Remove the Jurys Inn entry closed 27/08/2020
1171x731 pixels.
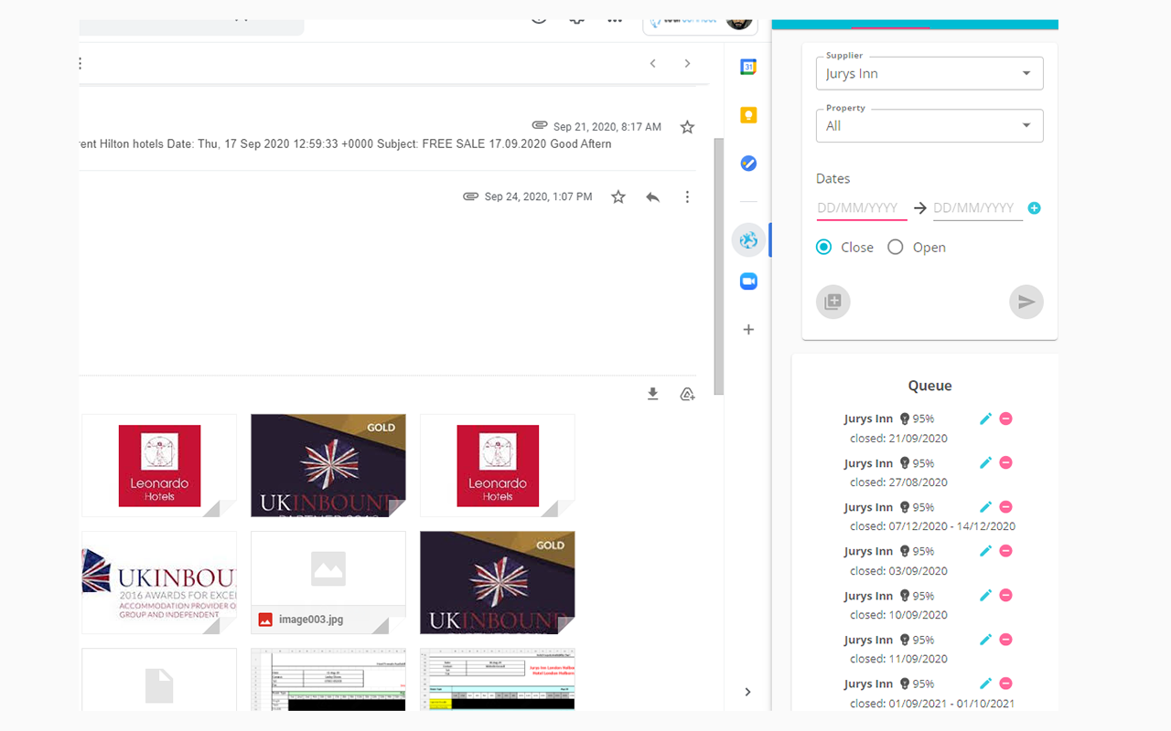[1006, 462]
